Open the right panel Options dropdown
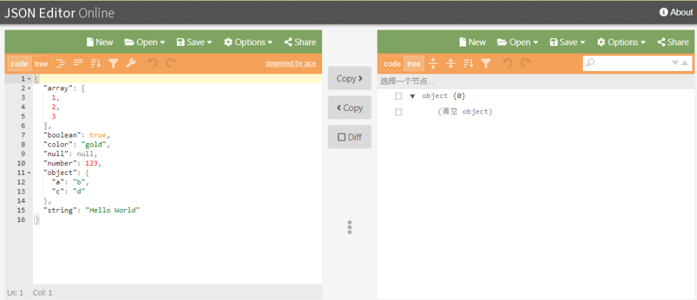Image resolution: width=697 pixels, height=300 pixels. coord(621,42)
